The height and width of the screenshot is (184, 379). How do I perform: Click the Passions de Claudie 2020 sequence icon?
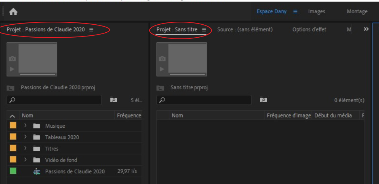pos(37,171)
